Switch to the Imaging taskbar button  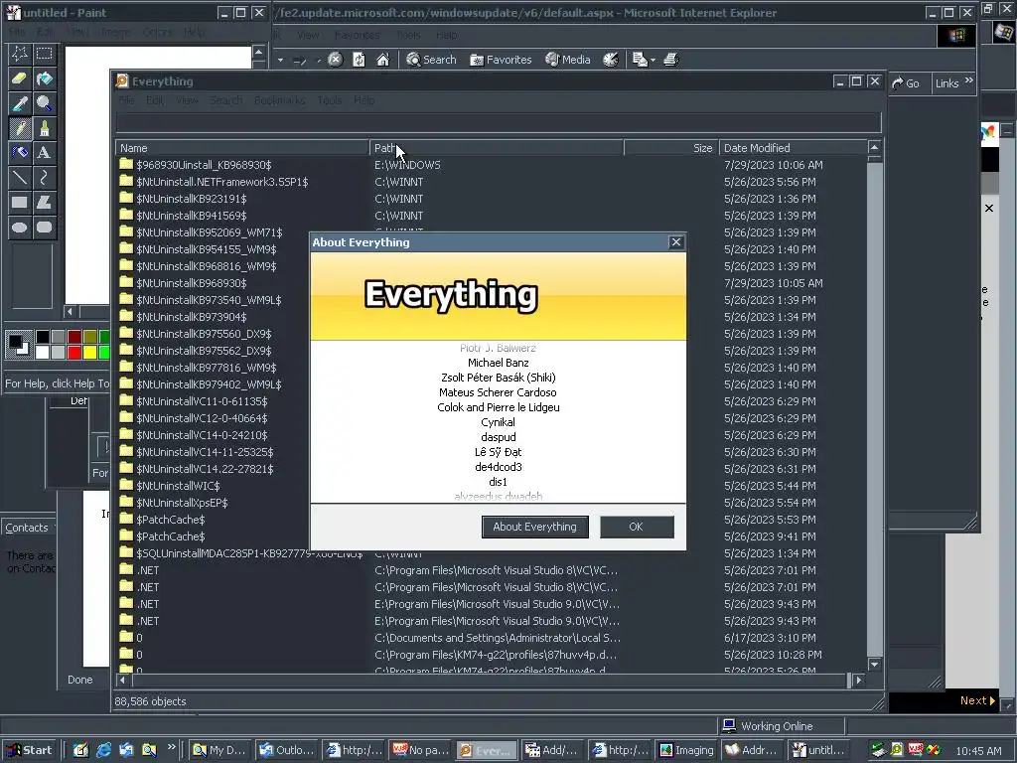[685, 750]
